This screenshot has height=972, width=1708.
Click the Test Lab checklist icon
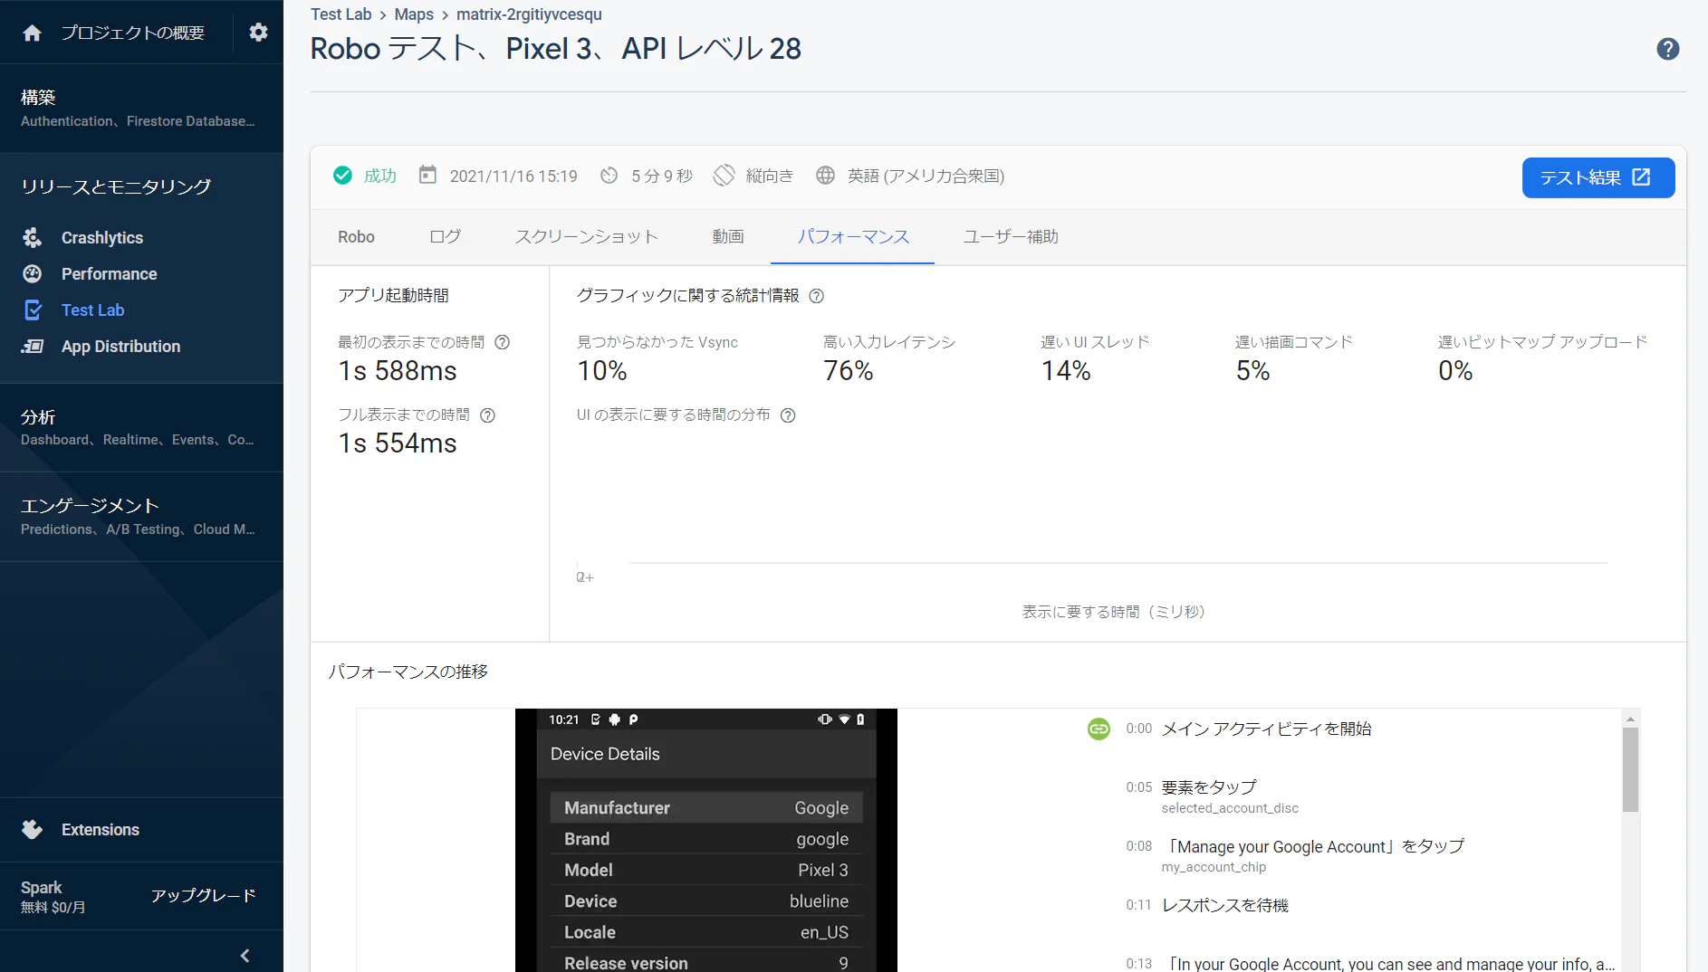click(x=33, y=310)
